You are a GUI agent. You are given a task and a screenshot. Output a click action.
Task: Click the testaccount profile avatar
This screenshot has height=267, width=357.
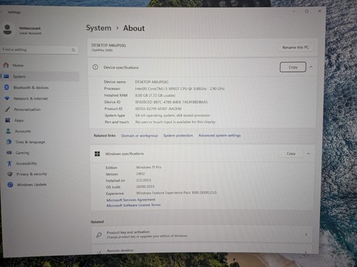click(7, 30)
